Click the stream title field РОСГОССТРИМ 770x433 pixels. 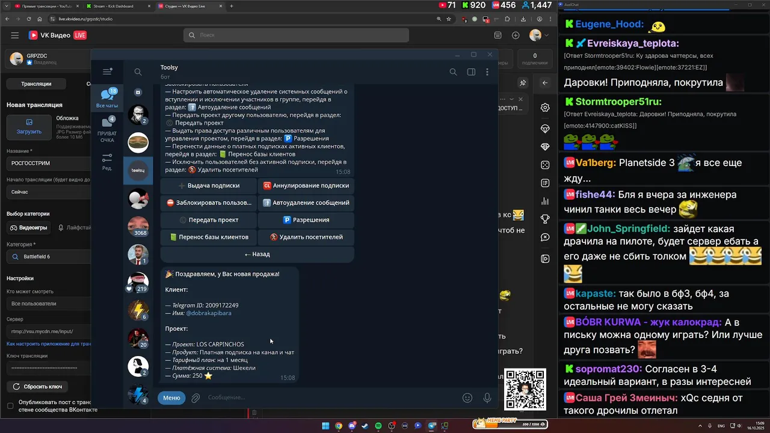pos(49,163)
